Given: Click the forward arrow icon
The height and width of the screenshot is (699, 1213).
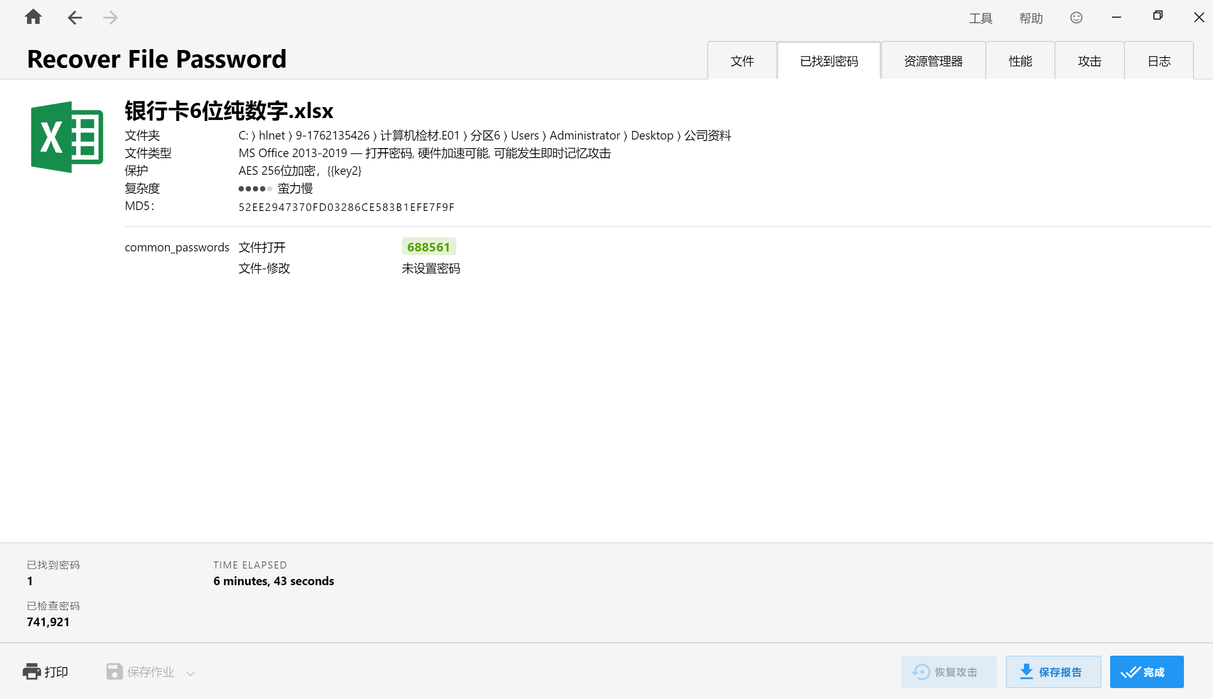Looking at the screenshot, I should pyautogui.click(x=110, y=18).
